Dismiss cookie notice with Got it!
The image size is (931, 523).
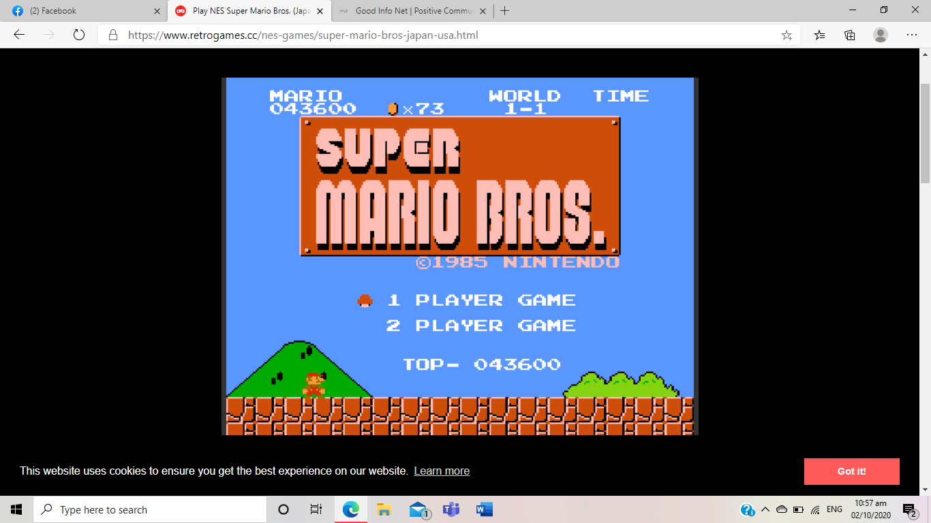(x=851, y=471)
